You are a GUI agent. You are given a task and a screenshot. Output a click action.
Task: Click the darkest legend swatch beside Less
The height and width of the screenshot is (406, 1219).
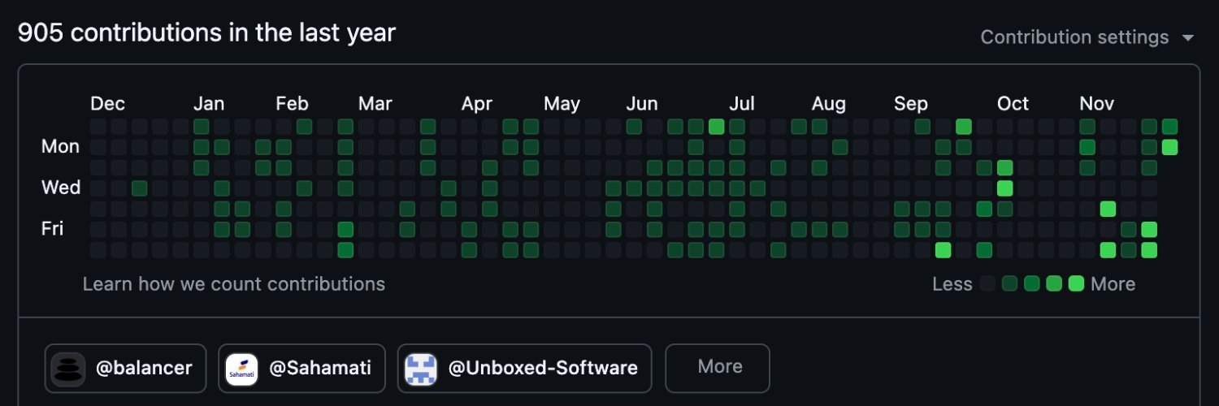pos(987,283)
